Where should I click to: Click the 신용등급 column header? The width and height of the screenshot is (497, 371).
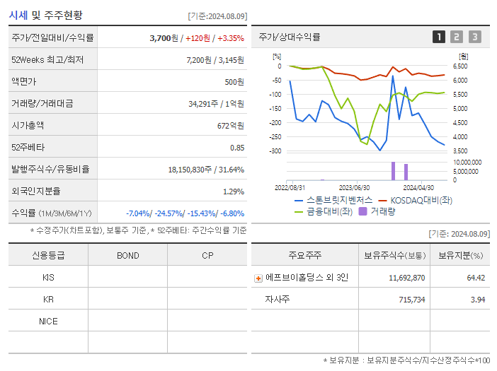pos(48,255)
